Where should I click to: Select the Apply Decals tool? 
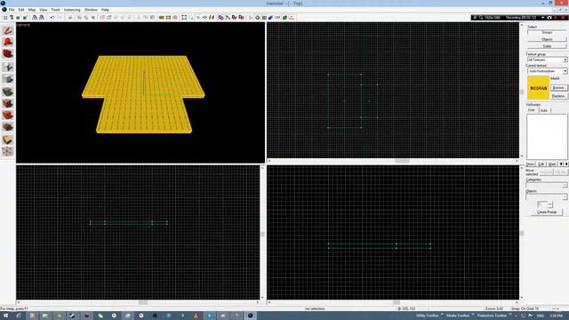(8, 115)
